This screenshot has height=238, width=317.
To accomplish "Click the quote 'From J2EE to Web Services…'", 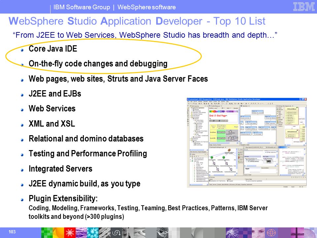I will [x=145, y=35].
